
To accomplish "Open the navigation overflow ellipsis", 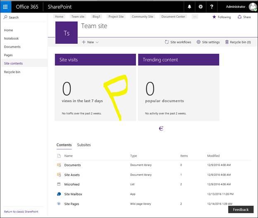I will [x=195, y=17].
